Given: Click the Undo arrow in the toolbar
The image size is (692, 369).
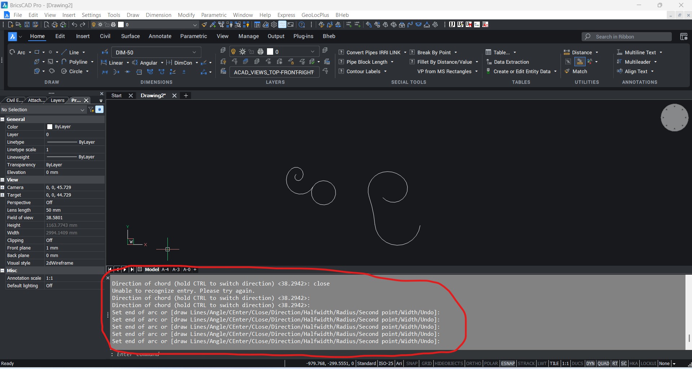Looking at the screenshot, I should tap(74, 24).
